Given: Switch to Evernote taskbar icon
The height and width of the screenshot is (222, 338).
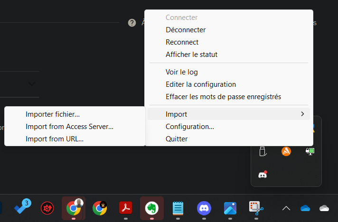Looking at the screenshot, I should tap(152, 208).
